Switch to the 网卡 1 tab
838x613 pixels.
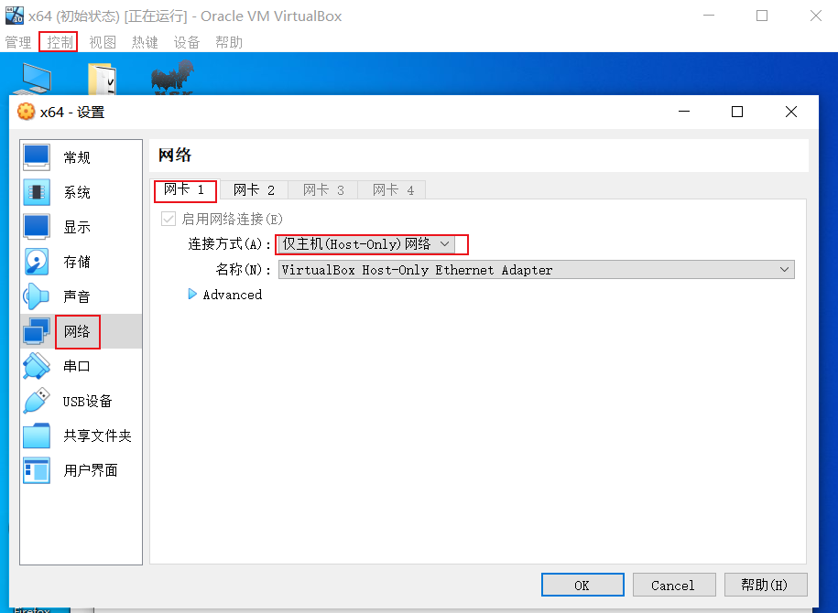tap(185, 190)
